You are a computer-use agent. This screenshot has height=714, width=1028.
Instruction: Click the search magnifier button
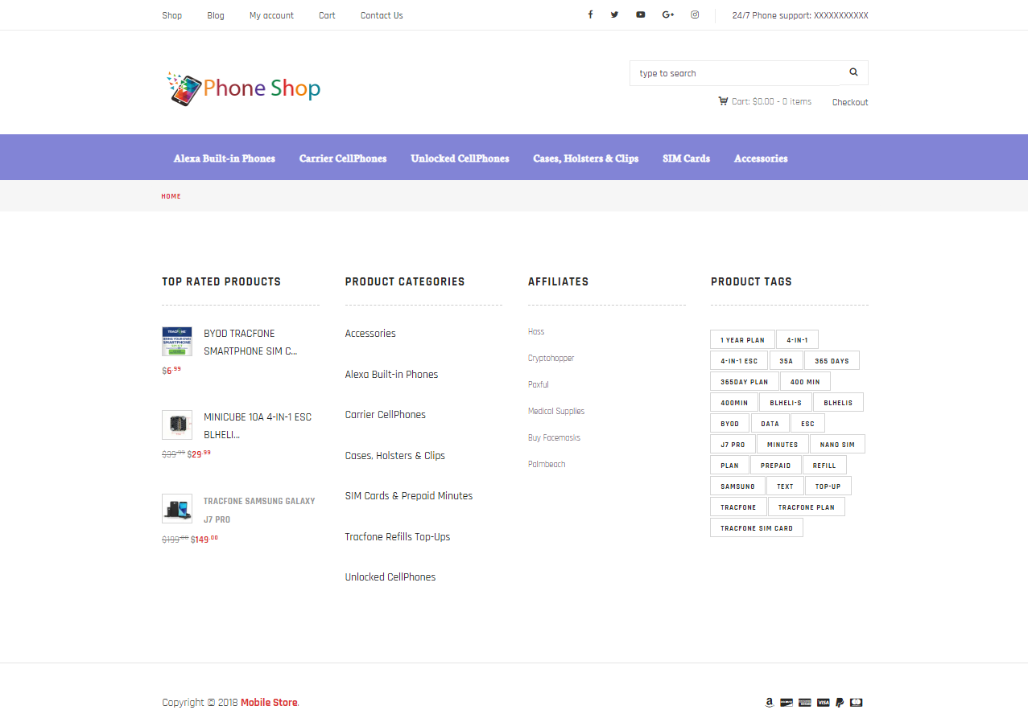coord(854,72)
